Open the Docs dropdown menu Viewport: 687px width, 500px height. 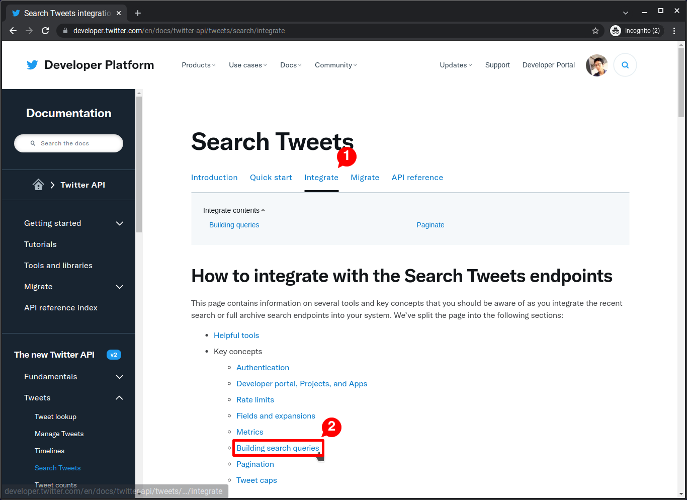pos(291,65)
